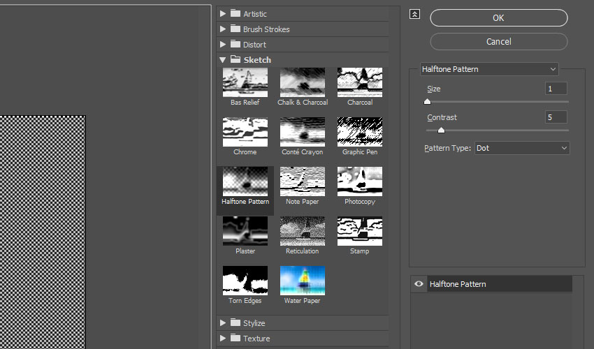
Task: Expand the Brush Strokes folder
Action: pyautogui.click(x=223, y=29)
